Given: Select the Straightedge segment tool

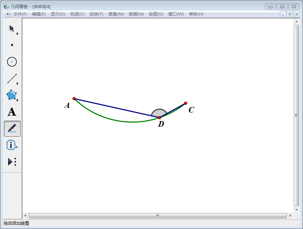Looking at the screenshot, I should click(12, 79).
